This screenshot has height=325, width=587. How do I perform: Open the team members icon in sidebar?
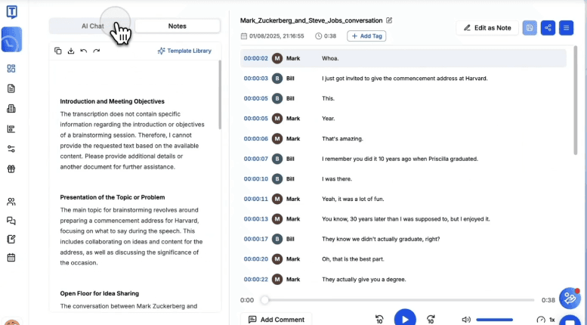pos(11,203)
